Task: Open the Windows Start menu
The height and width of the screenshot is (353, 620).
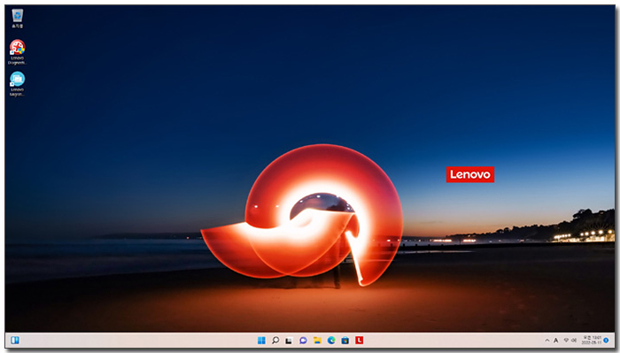Action: 261,341
